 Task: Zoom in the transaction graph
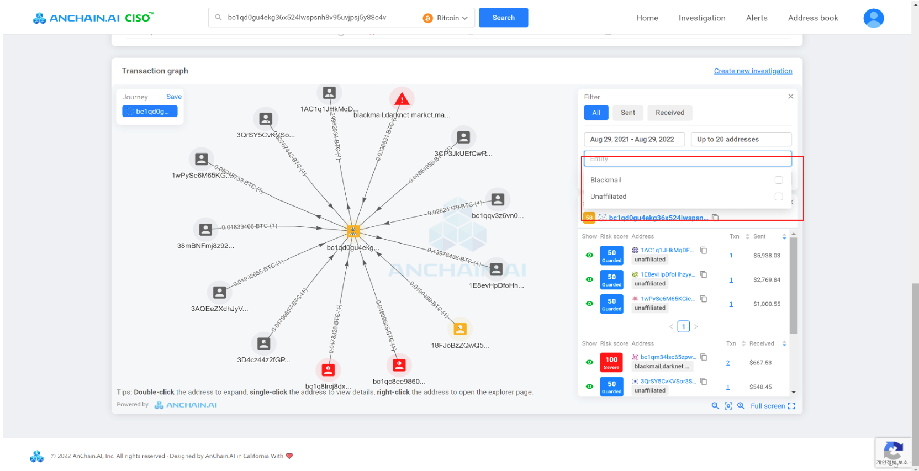(x=741, y=406)
